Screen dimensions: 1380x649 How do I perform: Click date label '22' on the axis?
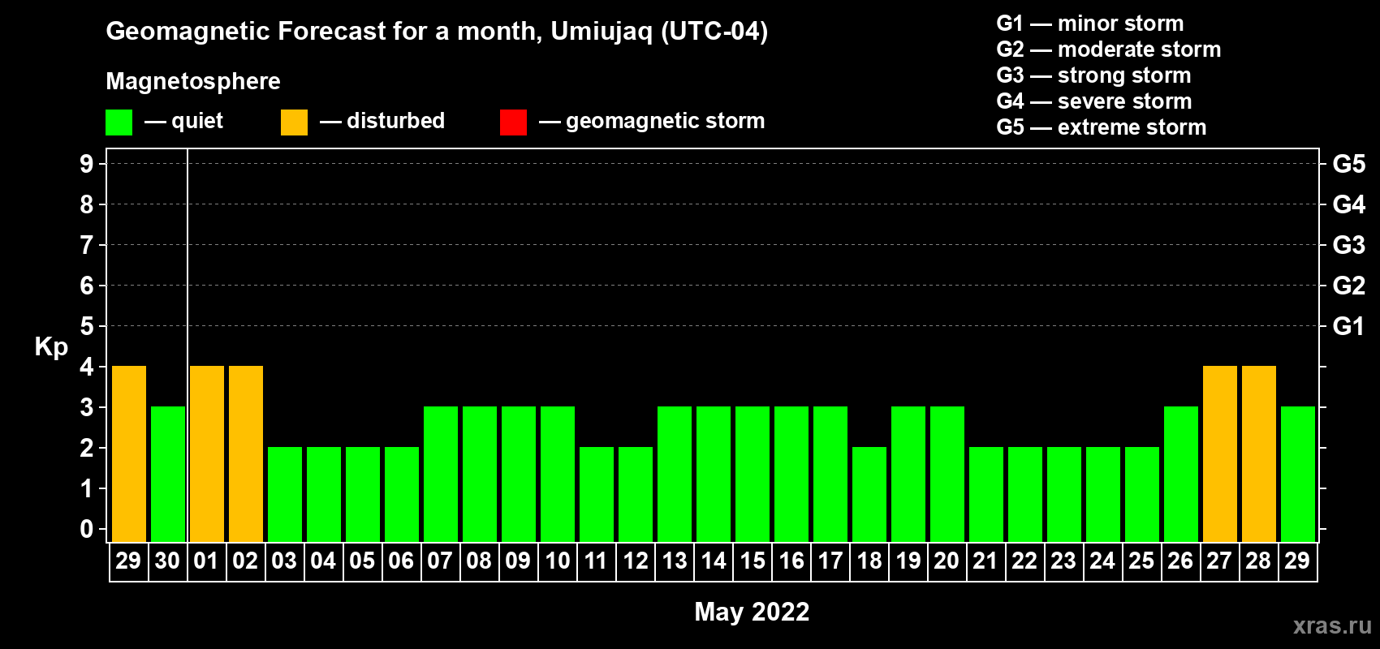tap(1024, 561)
